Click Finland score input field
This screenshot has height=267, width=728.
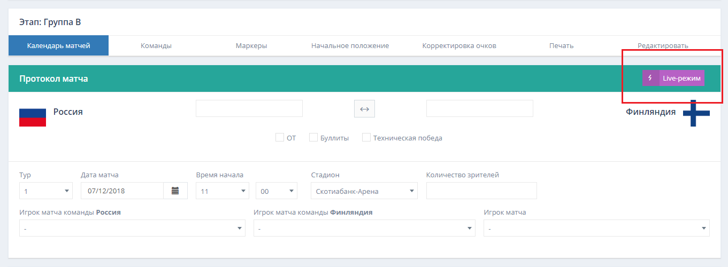point(480,108)
